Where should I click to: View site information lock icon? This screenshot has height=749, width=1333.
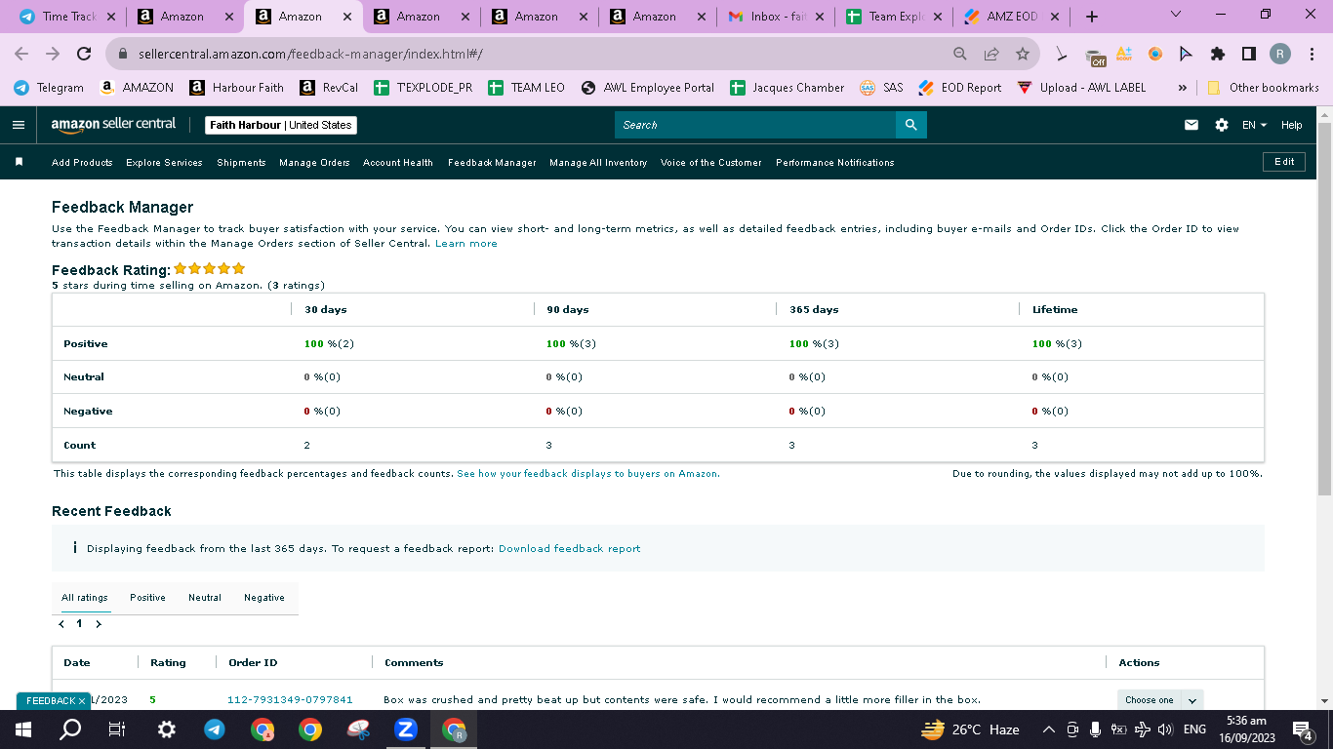123,54
